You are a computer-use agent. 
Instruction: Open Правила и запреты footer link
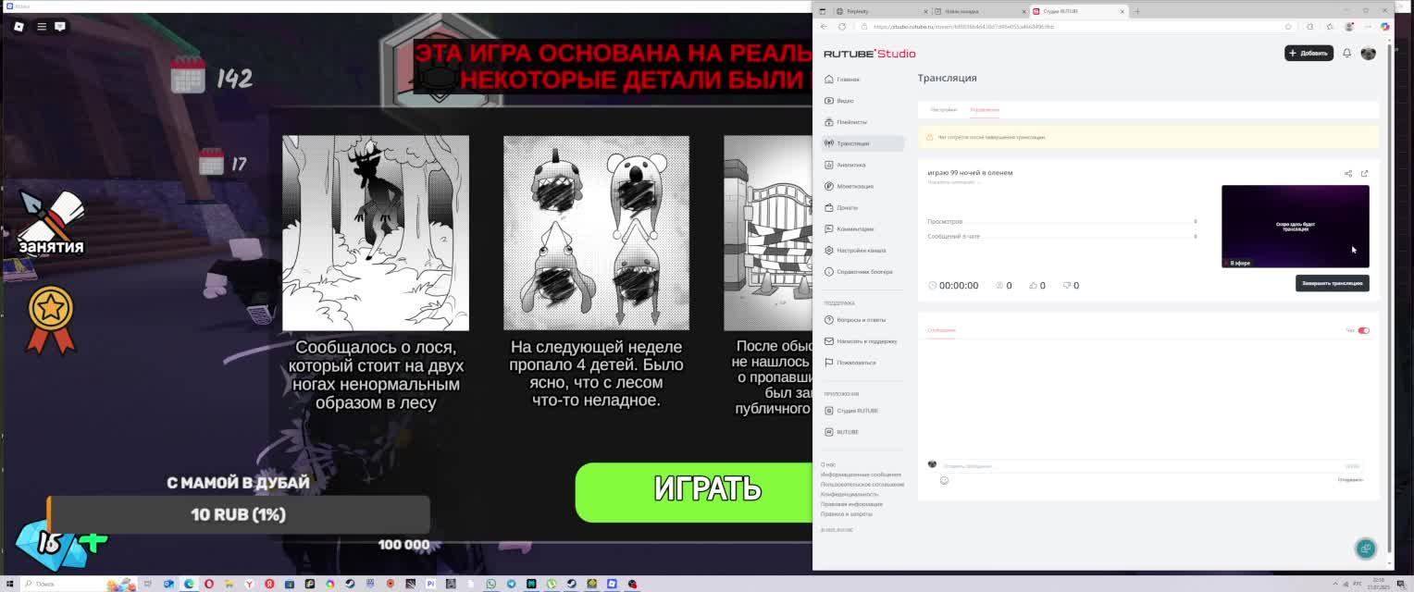click(846, 514)
